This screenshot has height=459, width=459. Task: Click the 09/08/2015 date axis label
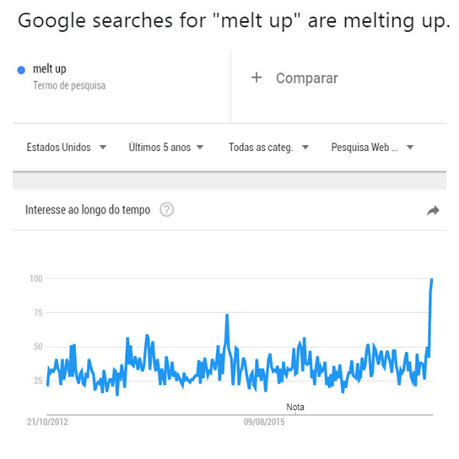click(264, 422)
